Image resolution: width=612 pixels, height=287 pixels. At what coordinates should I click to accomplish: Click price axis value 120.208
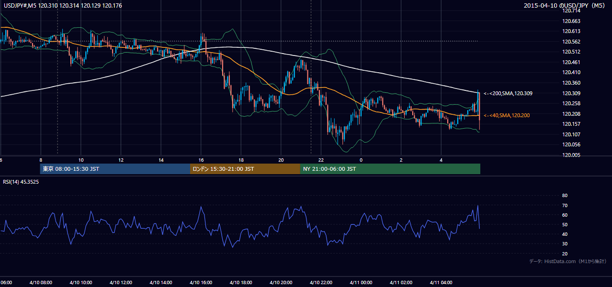tap(572, 114)
